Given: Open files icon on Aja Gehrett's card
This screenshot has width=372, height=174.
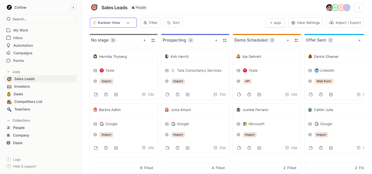Looking at the screenshot, I should click(259, 94).
